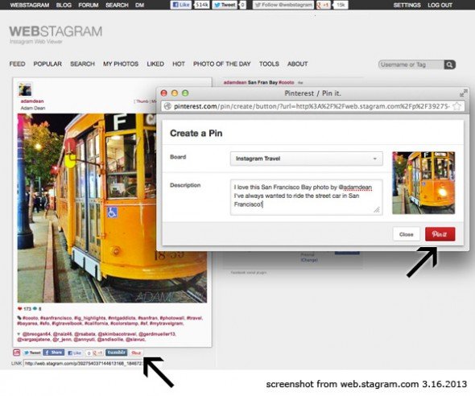Click the red Pin it button in dialog

440,234
